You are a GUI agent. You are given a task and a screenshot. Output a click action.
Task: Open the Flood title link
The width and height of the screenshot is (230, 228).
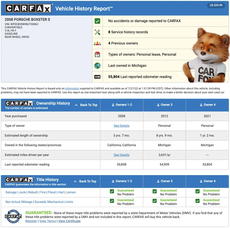point(52,192)
